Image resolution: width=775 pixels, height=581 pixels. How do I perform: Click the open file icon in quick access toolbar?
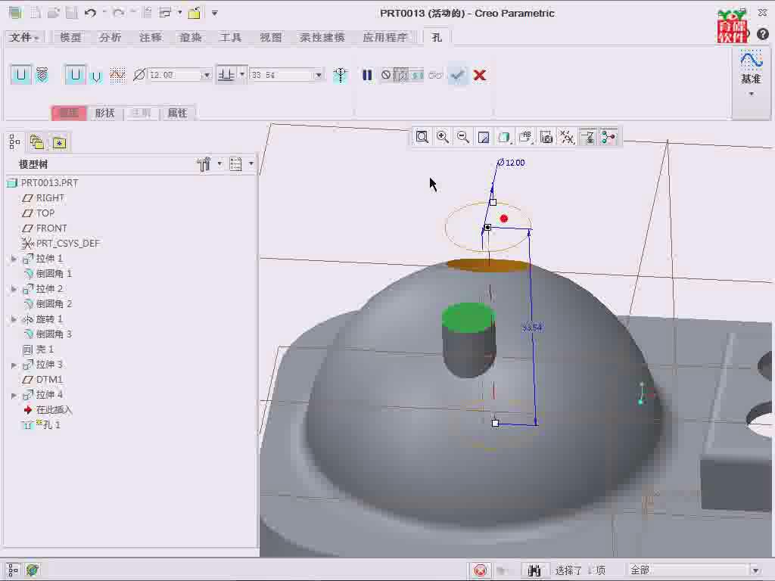(54, 13)
